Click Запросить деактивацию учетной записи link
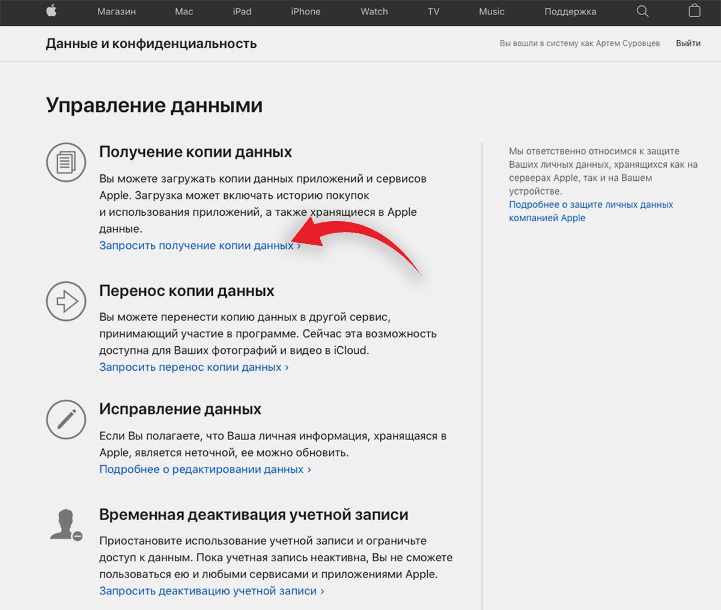This screenshot has width=721, height=610. click(x=211, y=591)
